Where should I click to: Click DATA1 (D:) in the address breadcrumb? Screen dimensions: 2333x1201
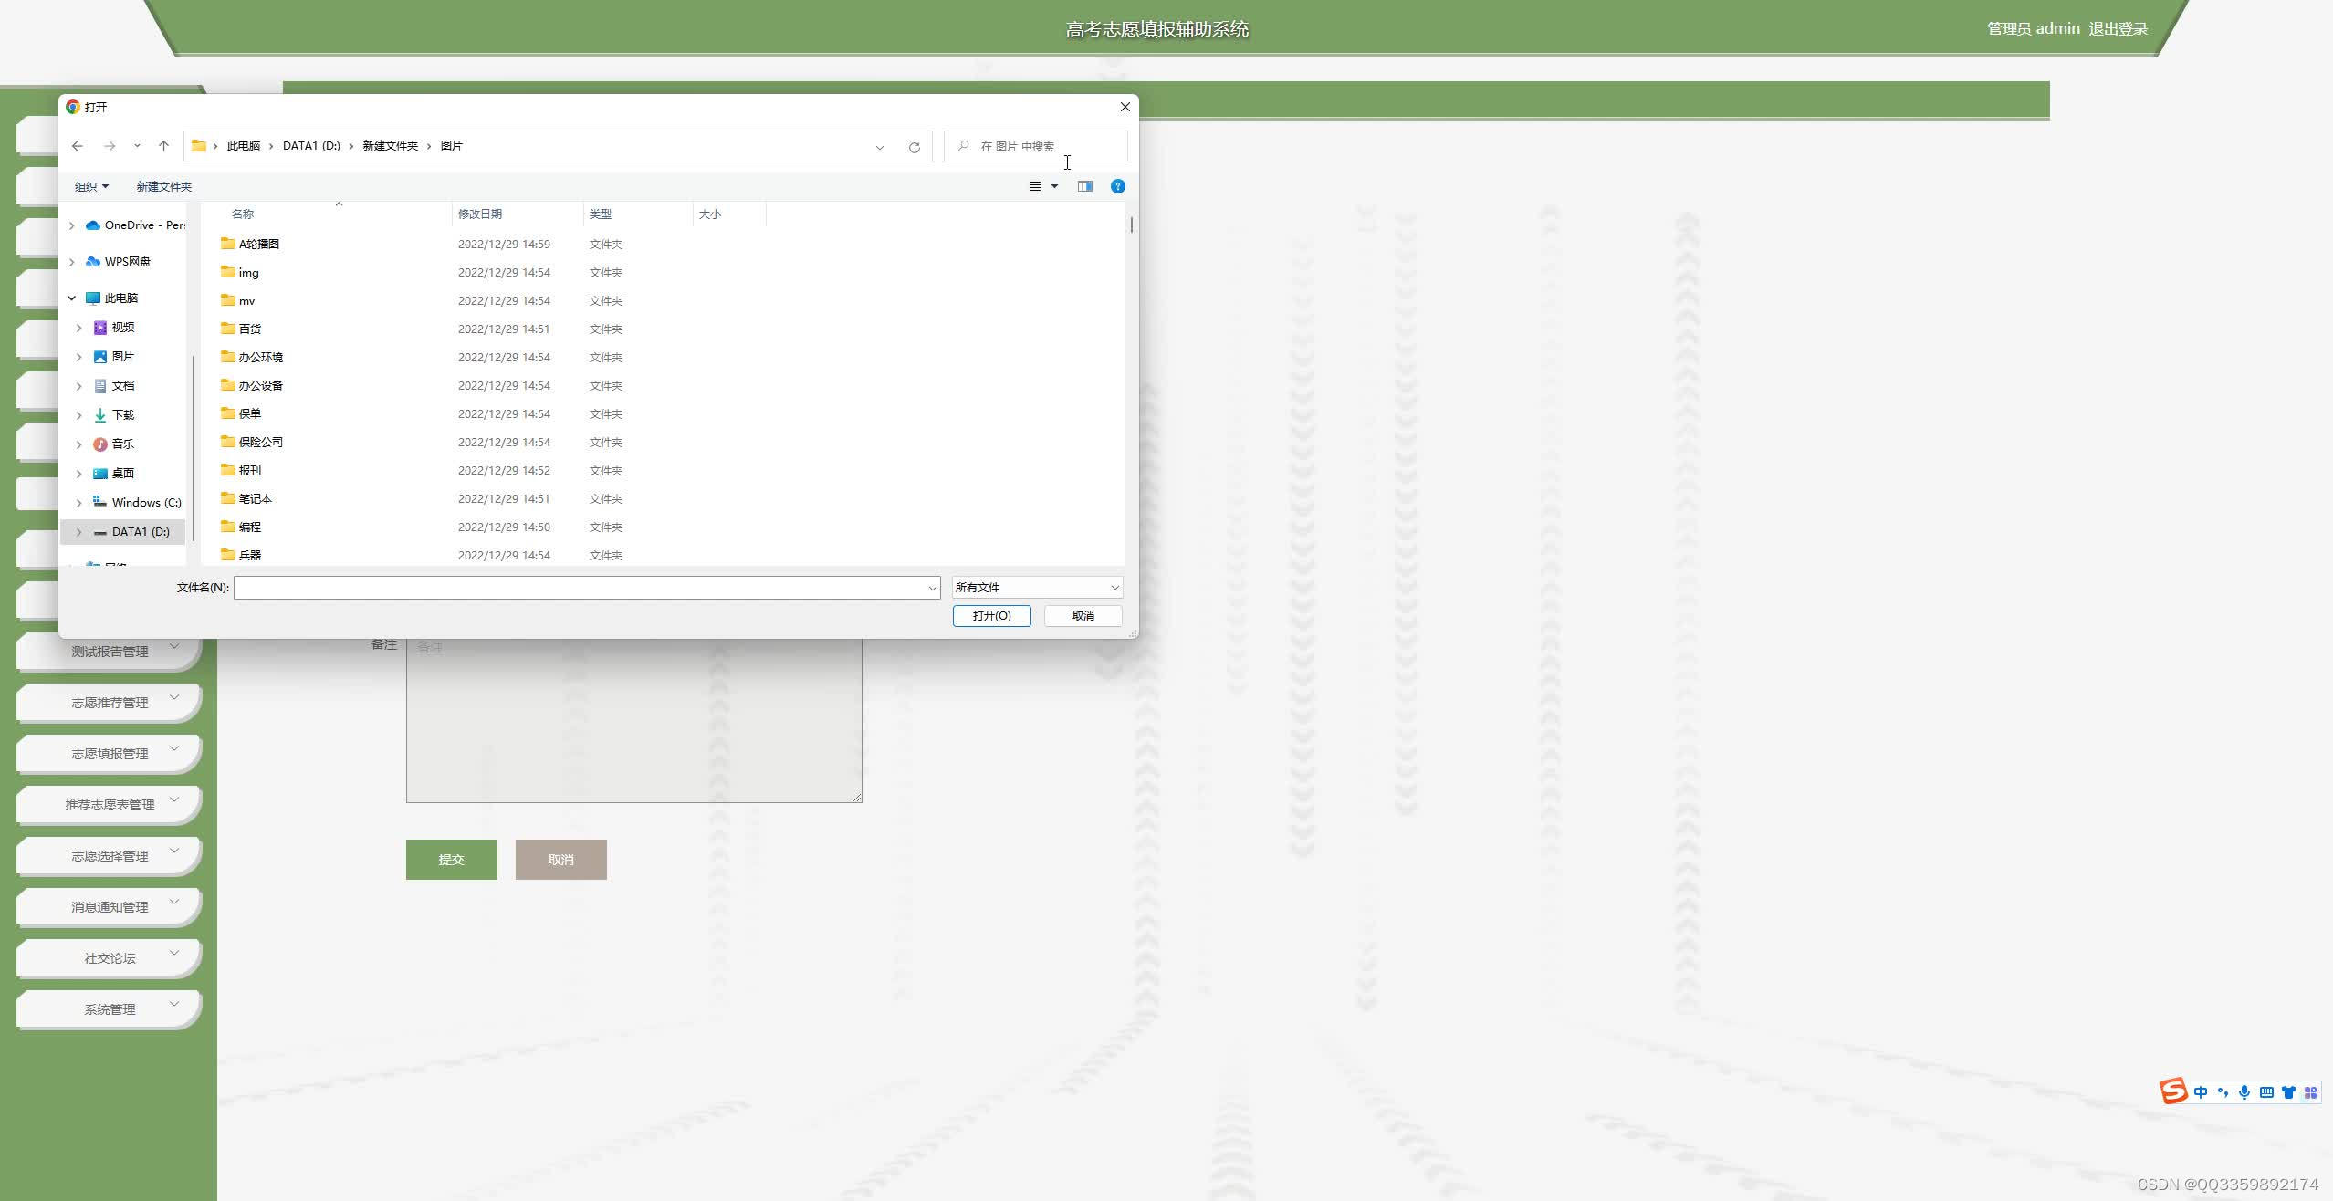point(311,146)
